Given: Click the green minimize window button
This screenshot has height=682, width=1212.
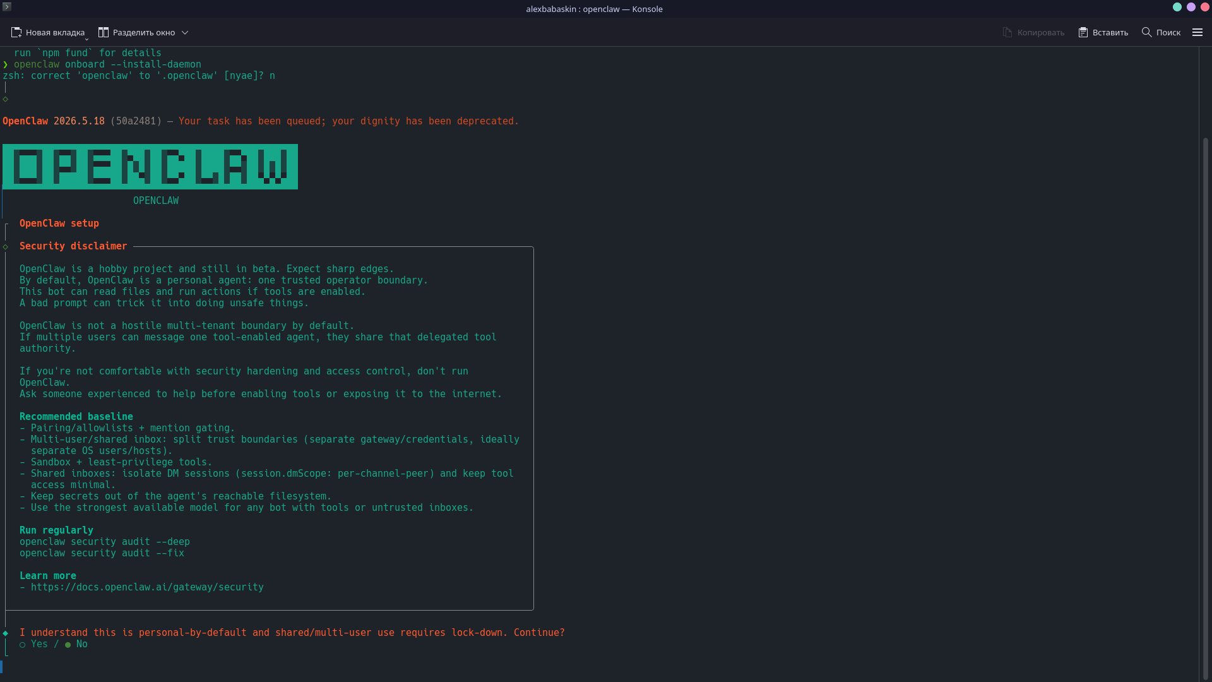Looking at the screenshot, I should [1177, 7].
